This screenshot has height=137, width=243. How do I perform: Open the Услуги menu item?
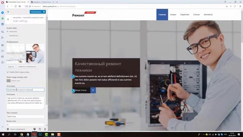173,14
